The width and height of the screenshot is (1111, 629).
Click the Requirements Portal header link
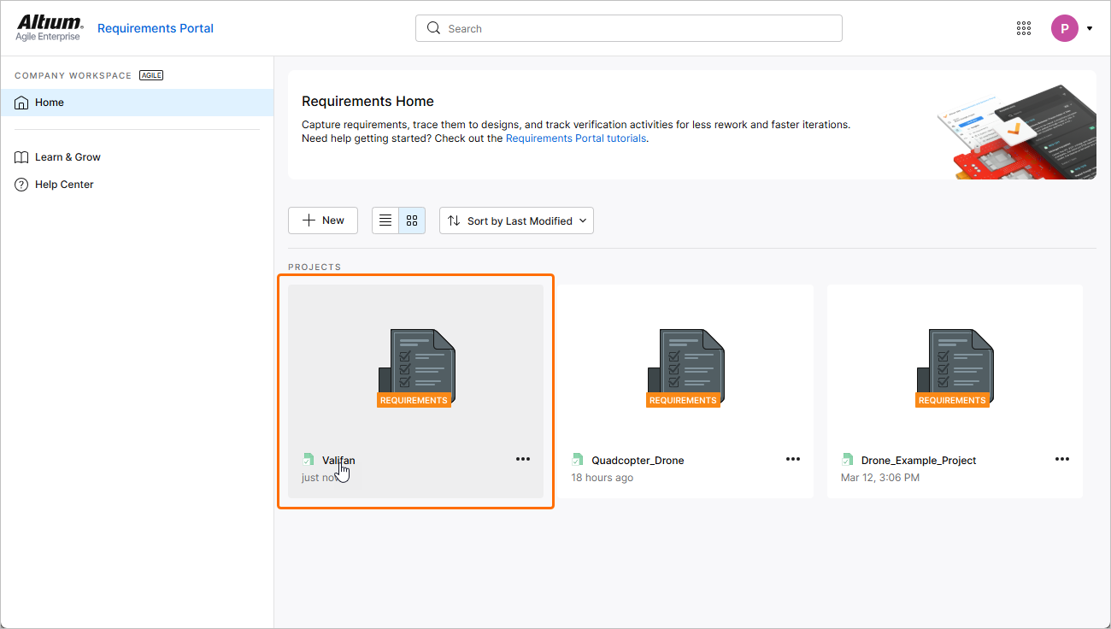click(156, 28)
